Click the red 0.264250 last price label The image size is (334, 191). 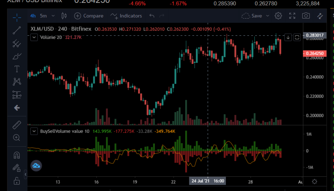(314, 53)
